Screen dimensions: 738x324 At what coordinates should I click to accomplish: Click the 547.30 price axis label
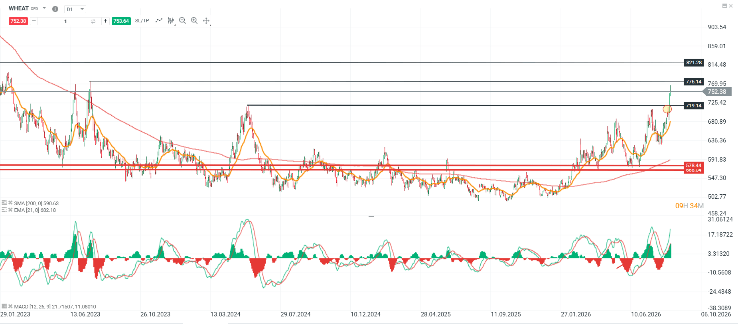click(717, 178)
